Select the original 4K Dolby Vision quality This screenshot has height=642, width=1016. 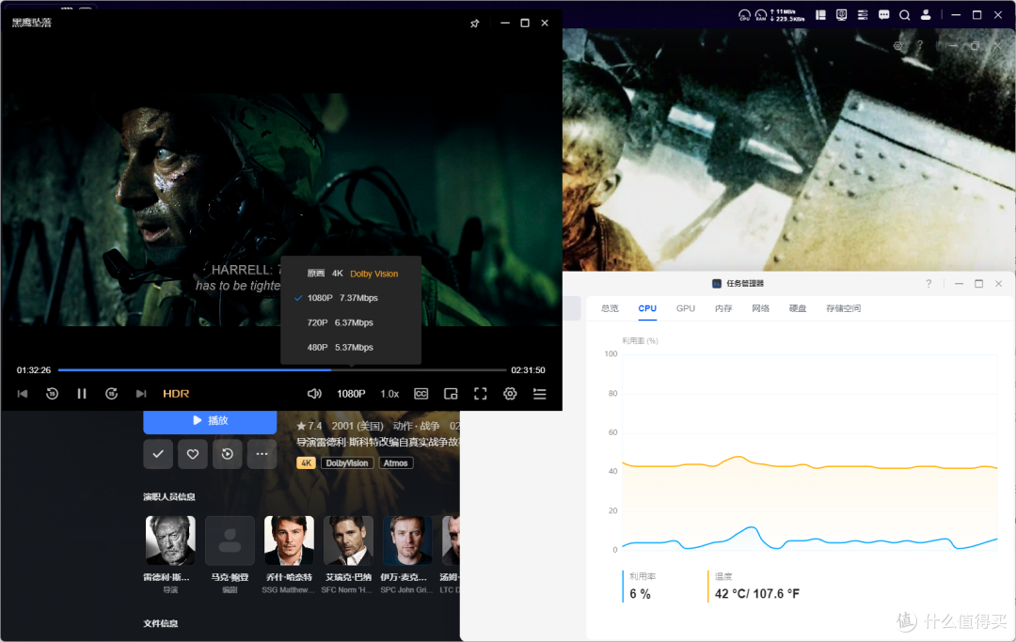click(351, 274)
